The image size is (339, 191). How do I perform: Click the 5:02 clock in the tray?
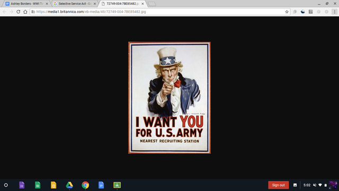307,185
